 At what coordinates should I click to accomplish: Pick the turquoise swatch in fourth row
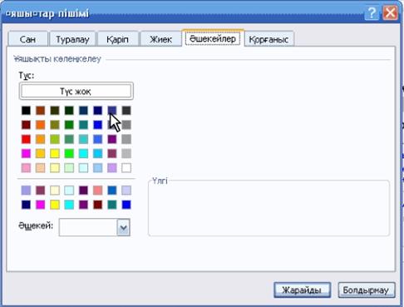(x=83, y=153)
